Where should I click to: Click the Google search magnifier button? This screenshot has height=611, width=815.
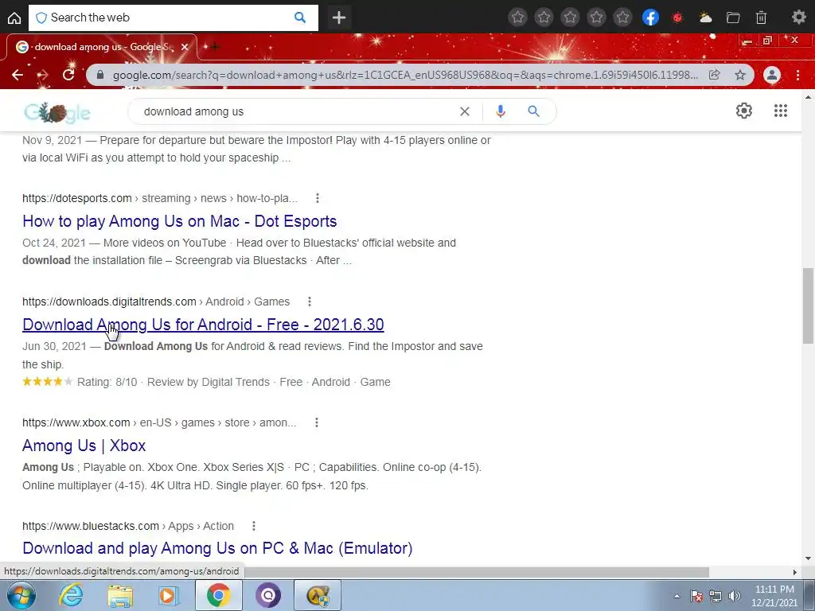coord(533,111)
